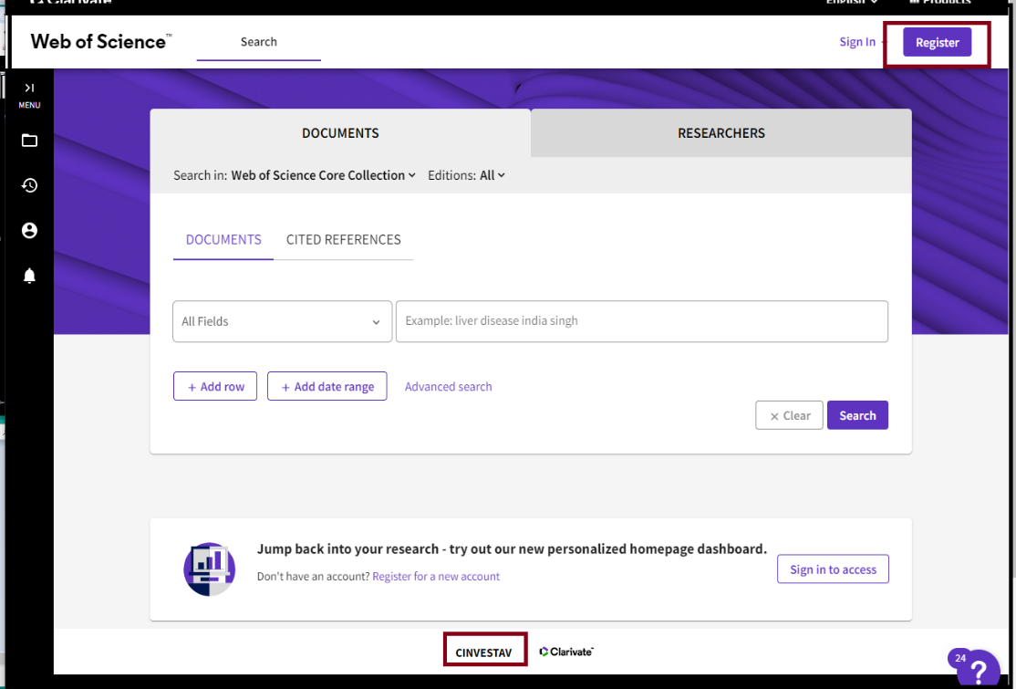
Task: Click the CINVESTAV footer text
Action: [483, 652]
